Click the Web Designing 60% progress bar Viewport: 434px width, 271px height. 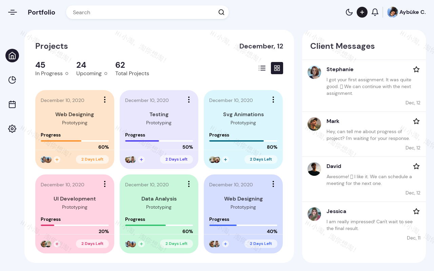pos(75,141)
